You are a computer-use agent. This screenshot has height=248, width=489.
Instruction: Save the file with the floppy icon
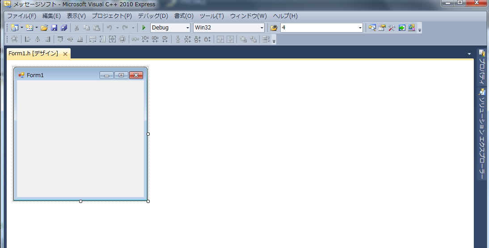(54, 28)
